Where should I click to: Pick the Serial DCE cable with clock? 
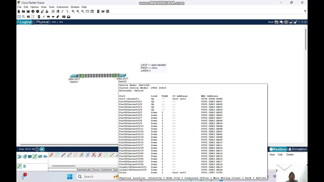tap(94, 155)
